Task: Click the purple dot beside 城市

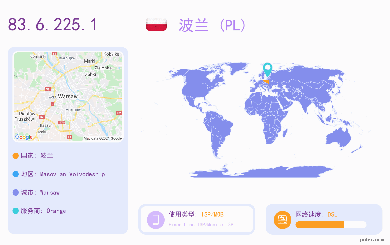Action: pos(16,193)
